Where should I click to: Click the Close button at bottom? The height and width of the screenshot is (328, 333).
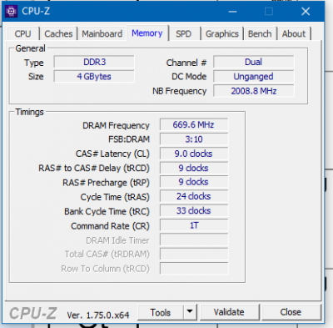click(291, 312)
